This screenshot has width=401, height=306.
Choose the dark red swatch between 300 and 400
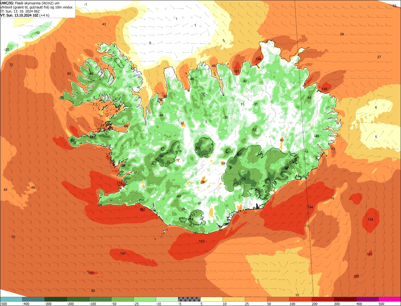click(345, 299)
